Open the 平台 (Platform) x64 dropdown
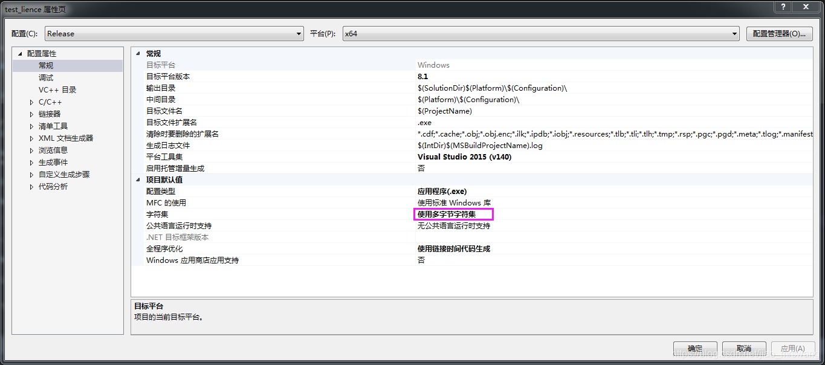The width and height of the screenshot is (825, 365). [x=733, y=33]
